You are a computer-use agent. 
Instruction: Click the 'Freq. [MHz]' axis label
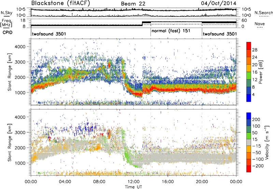(x=6, y=23)
